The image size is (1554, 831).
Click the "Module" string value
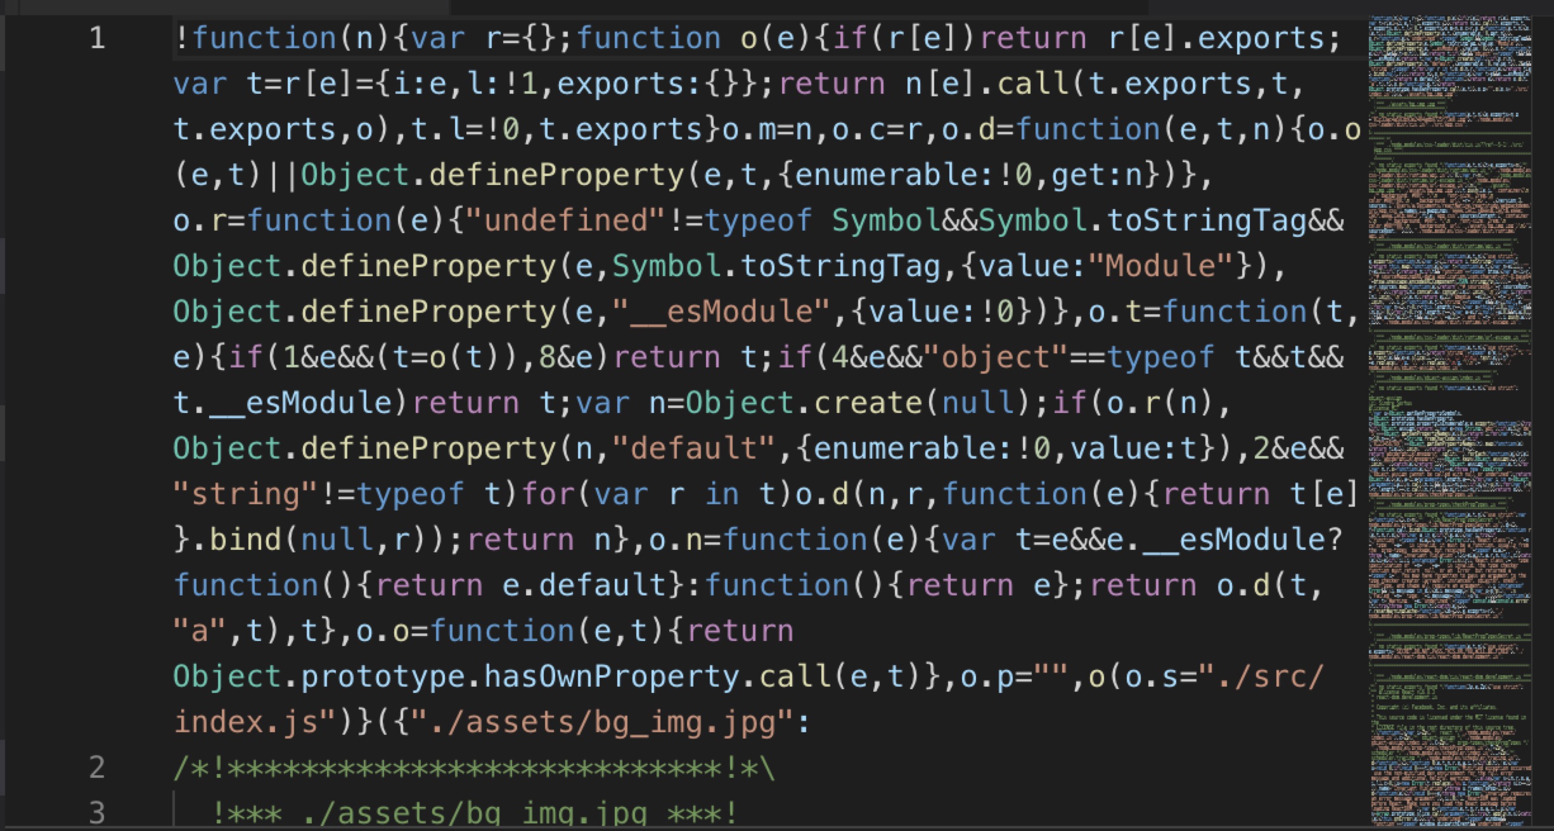point(1160,267)
